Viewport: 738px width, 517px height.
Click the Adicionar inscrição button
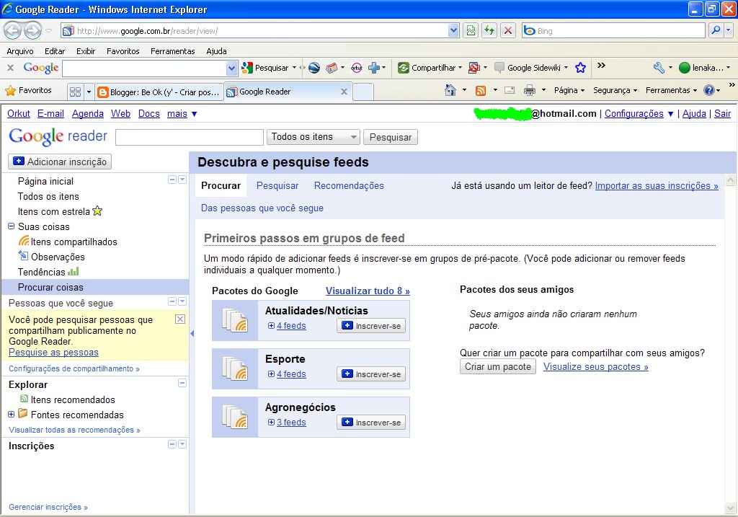[60, 162]
